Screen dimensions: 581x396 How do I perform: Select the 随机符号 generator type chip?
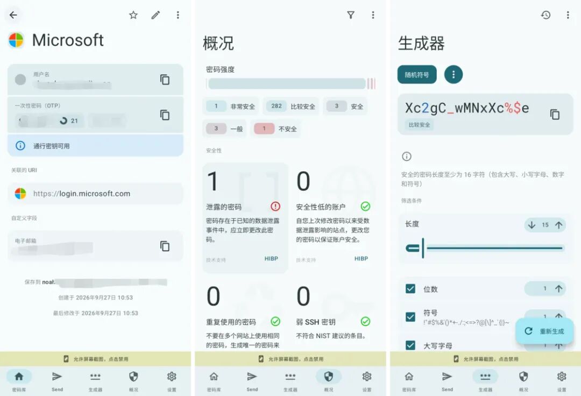(x=417, y=75)
